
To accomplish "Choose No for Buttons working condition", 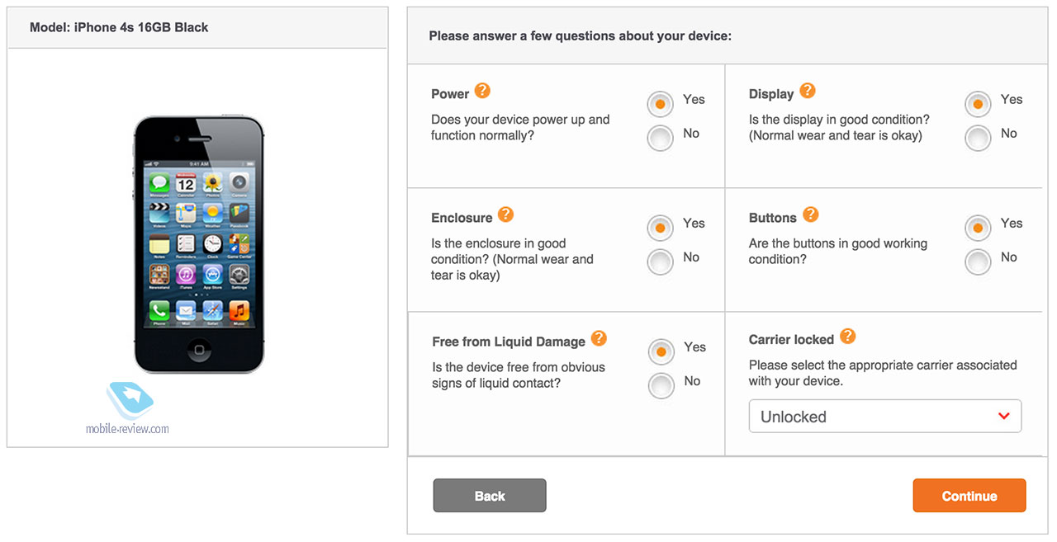I will pyautogui.click(x=979, y=262).
